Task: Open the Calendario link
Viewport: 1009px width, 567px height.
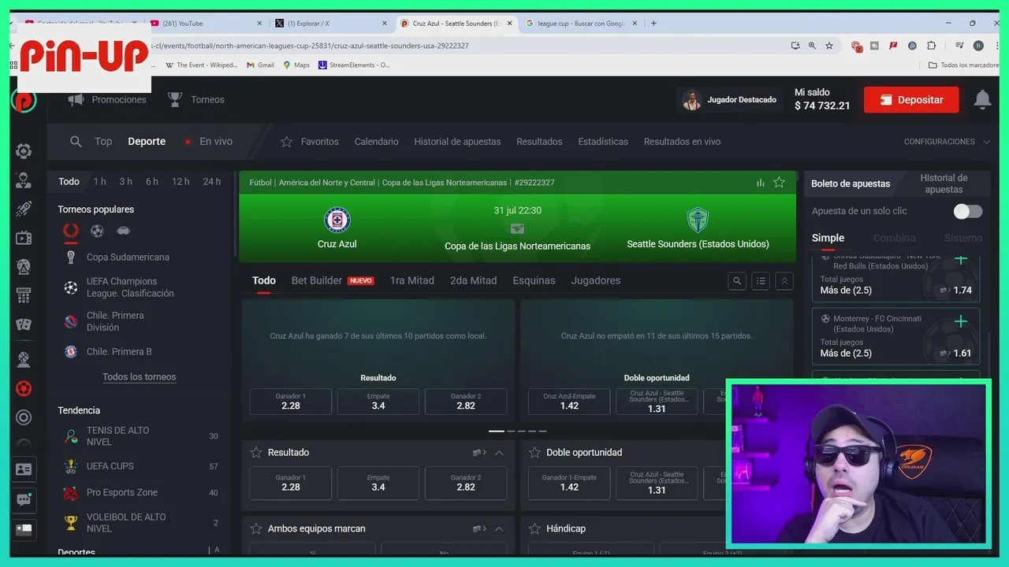Action: click(x=376, y=142)
